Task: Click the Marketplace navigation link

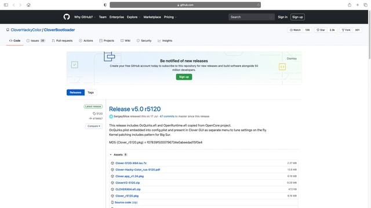Action: pos(152,17)
